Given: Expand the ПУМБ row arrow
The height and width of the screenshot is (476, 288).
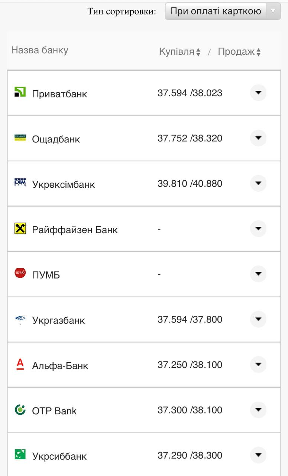Looking at the screenshot, I should tap(258, 274).
